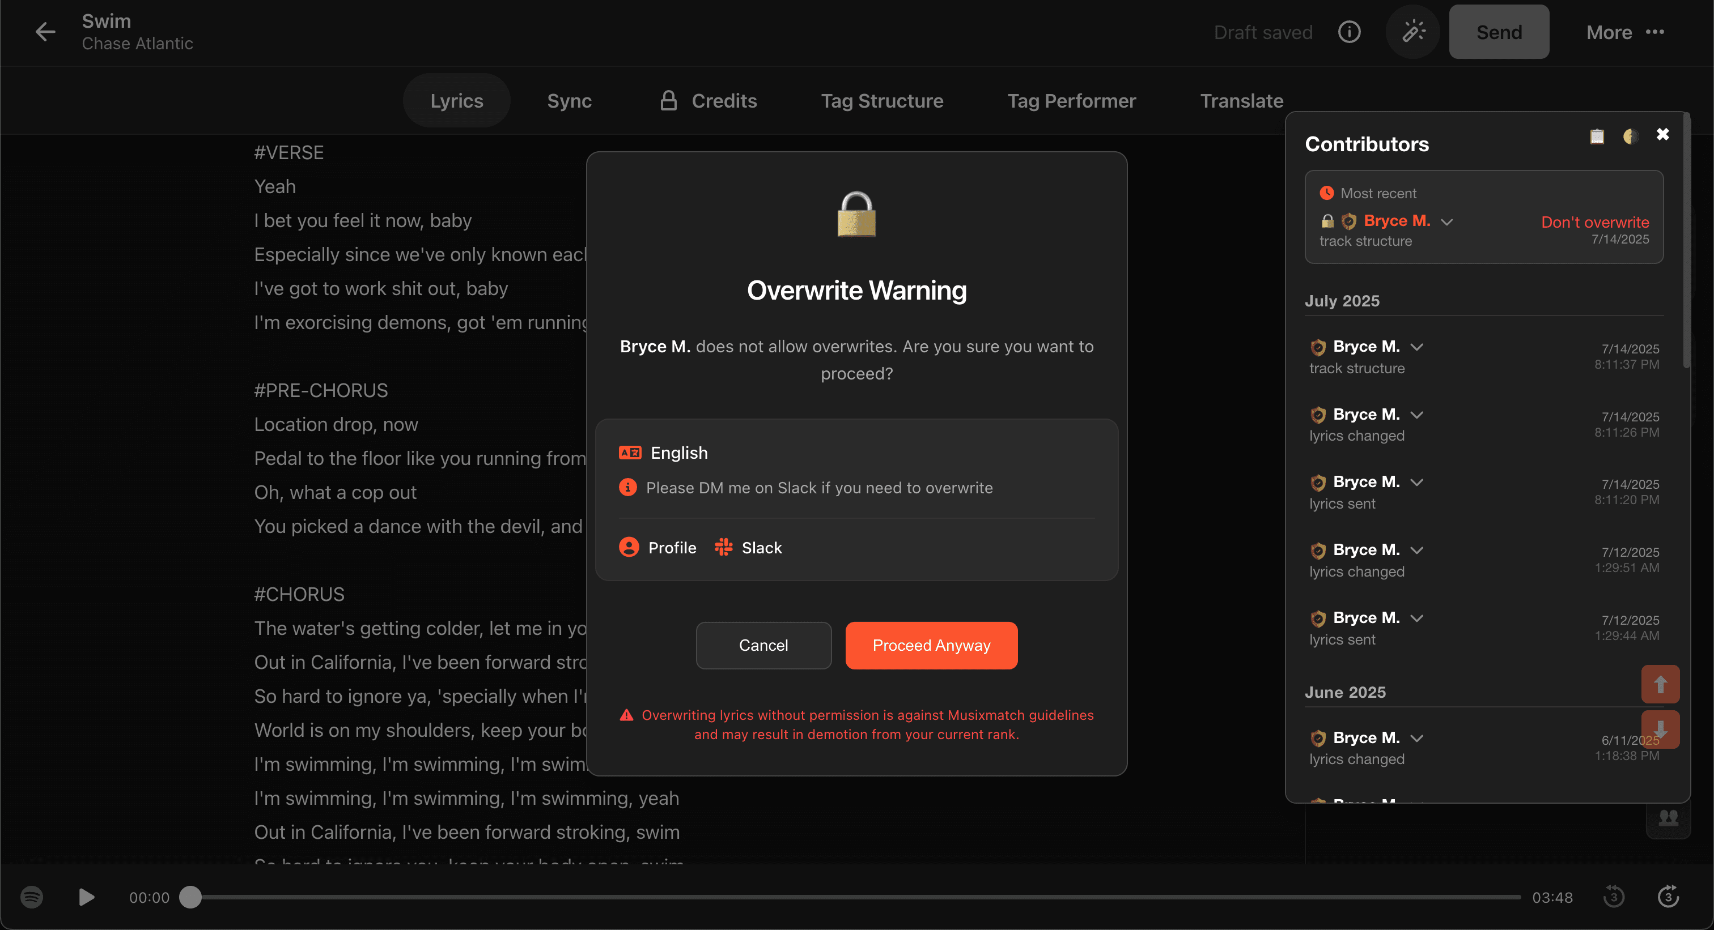Click Proceed Anyway button
The width and height of the screenshot is (1714, 930).
point(931,645)
